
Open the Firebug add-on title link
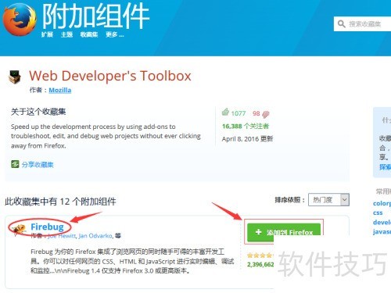[x=47, y=227]
